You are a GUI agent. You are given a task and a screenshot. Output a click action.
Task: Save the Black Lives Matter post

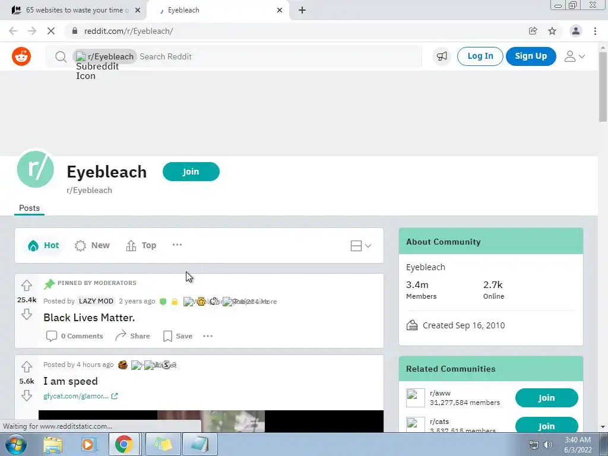tap(178, 336)
